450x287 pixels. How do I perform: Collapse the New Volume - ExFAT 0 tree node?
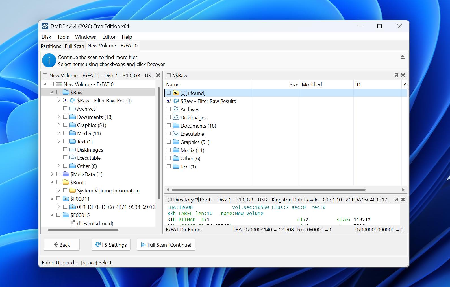45,84
